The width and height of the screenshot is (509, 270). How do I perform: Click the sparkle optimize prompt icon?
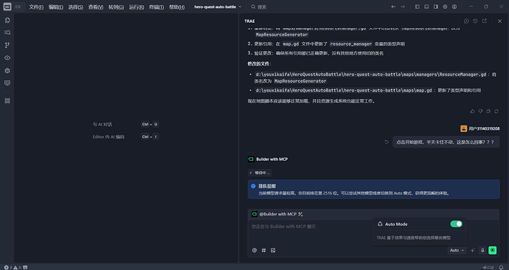click(473, 250)
